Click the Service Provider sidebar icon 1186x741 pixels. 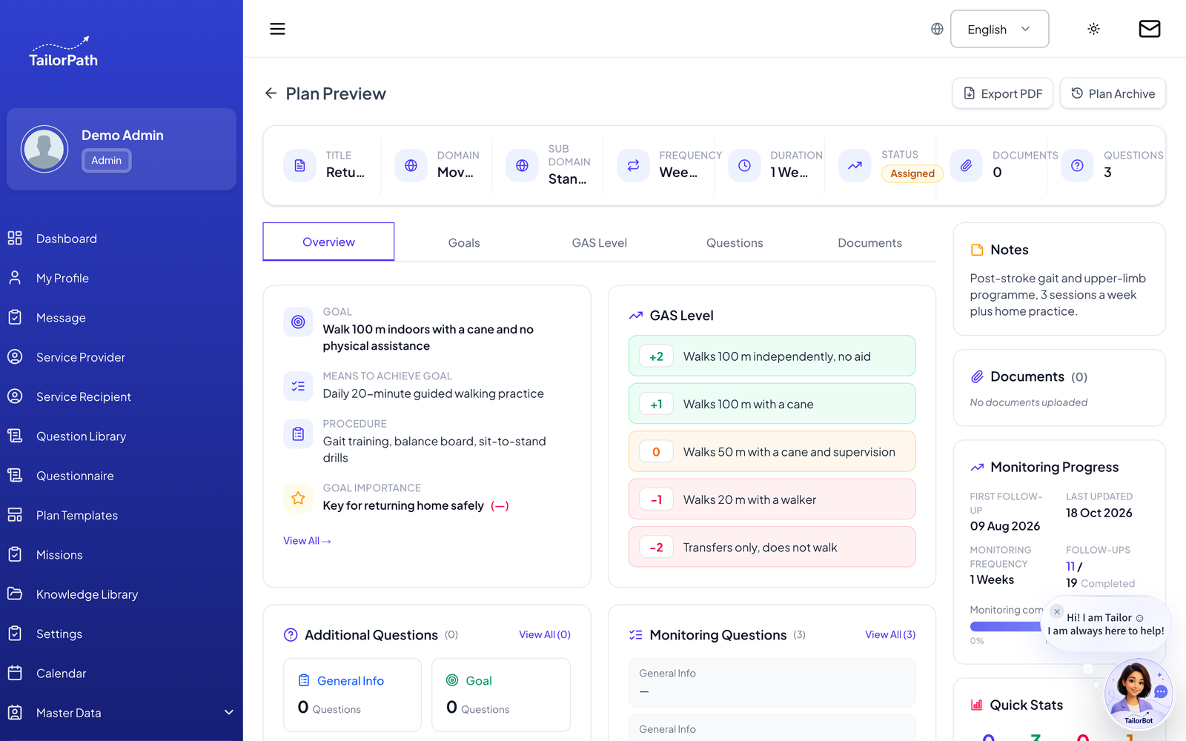click(15, 357)
